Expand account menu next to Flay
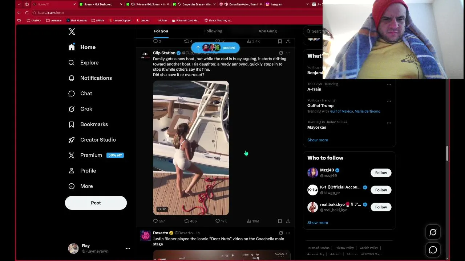Viewport: 465px width, 261px height. click(x=128, y=249)
